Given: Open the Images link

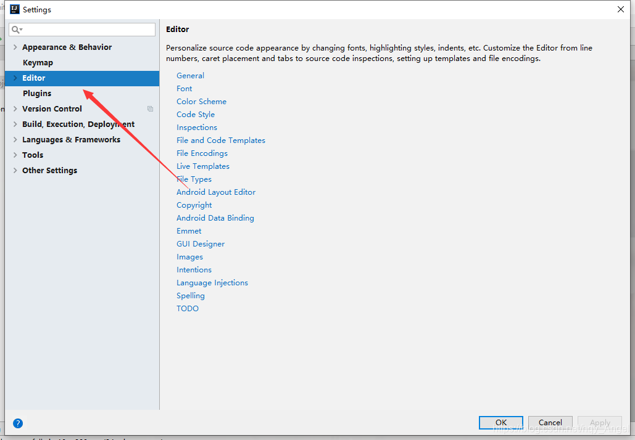Looking at the screenshot, I should pyautogui.click(x=189, y=257).
